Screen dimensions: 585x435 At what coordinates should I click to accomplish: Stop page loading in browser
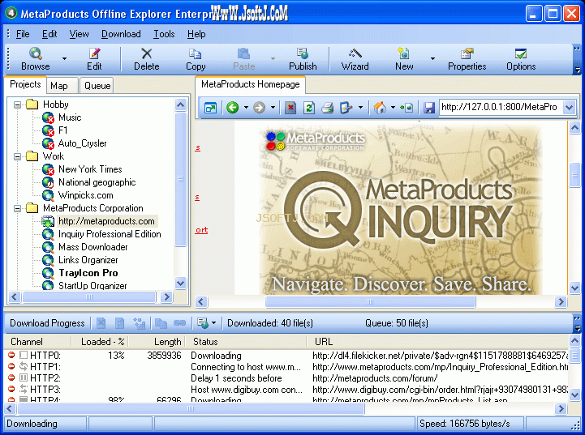click(x=290, y=108)
